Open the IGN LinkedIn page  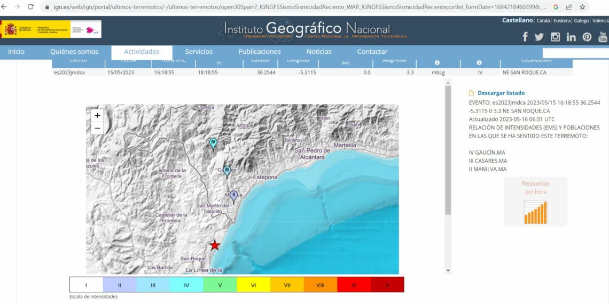pos(571,37)
